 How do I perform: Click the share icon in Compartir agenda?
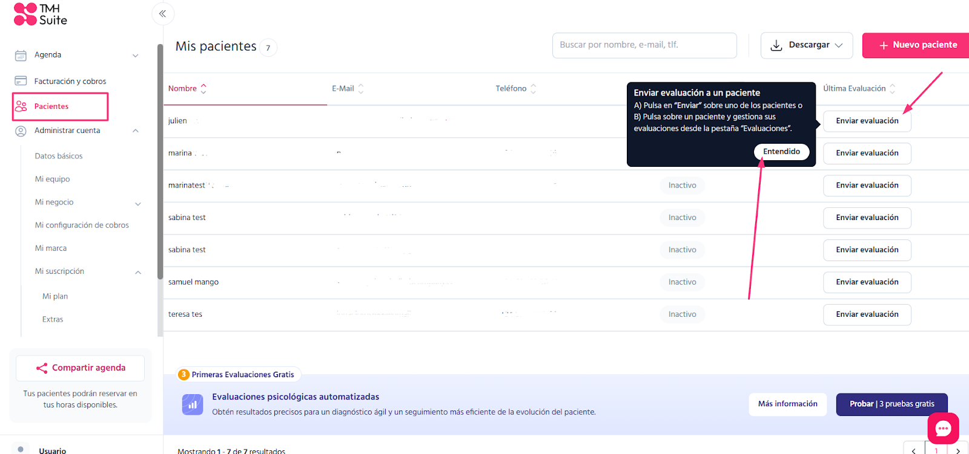coord(42,368)
